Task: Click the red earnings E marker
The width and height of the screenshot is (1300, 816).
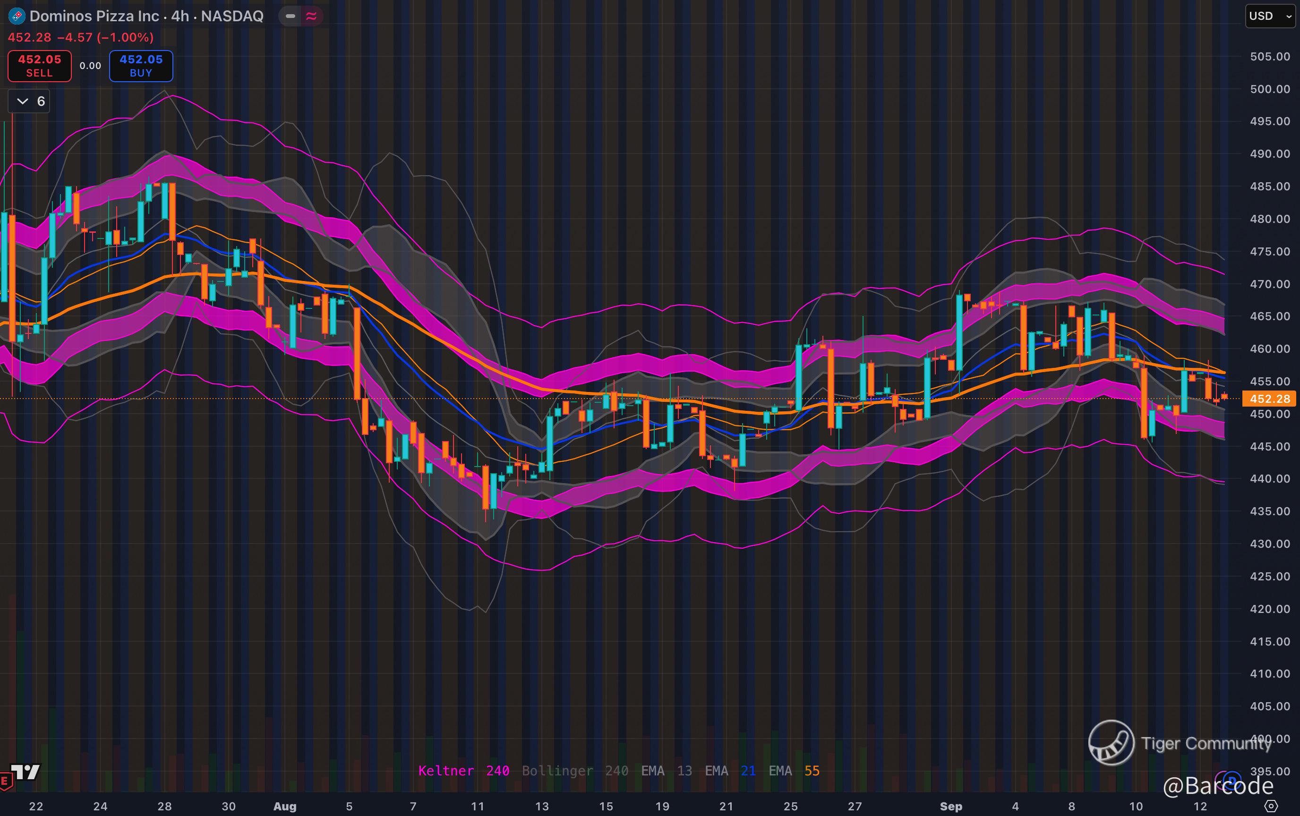Action: coord(5,781)
